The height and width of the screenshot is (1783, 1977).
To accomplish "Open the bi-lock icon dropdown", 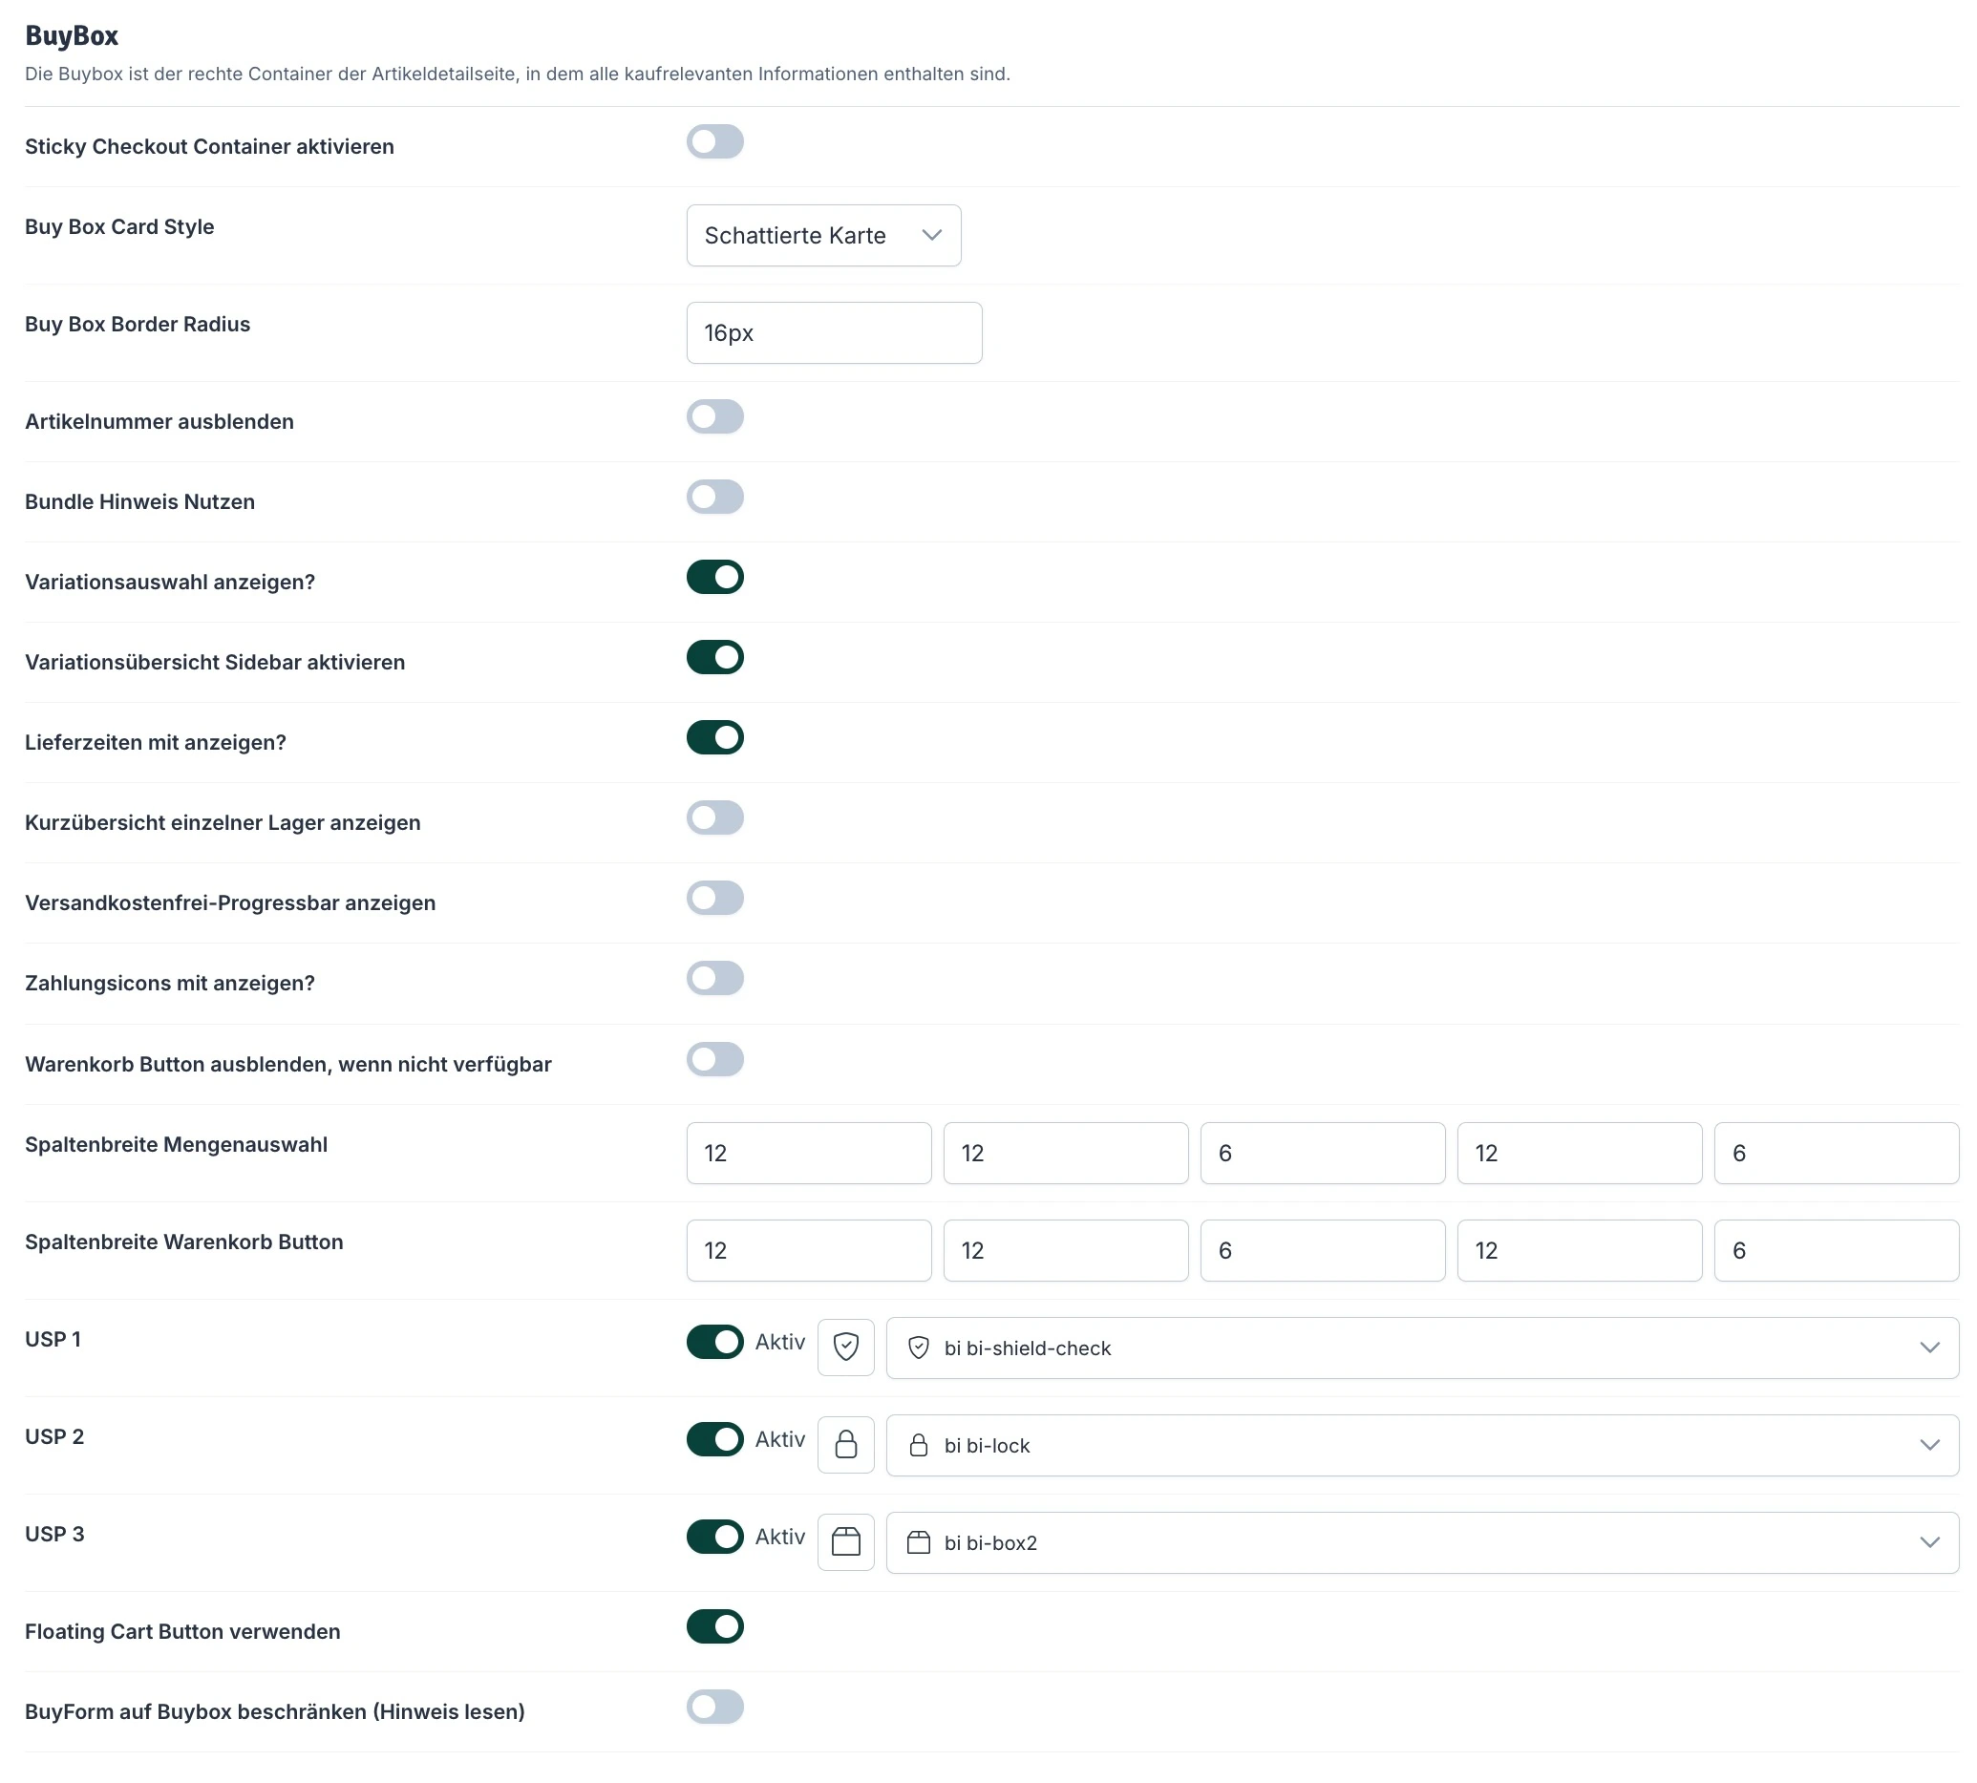I will (x=1420, y=1444).
